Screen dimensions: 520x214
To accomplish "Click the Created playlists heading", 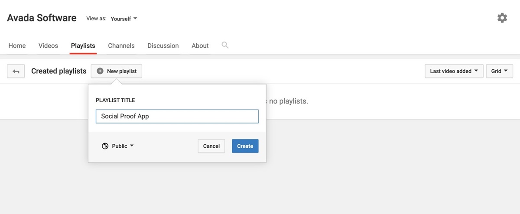I will point(58,71).
